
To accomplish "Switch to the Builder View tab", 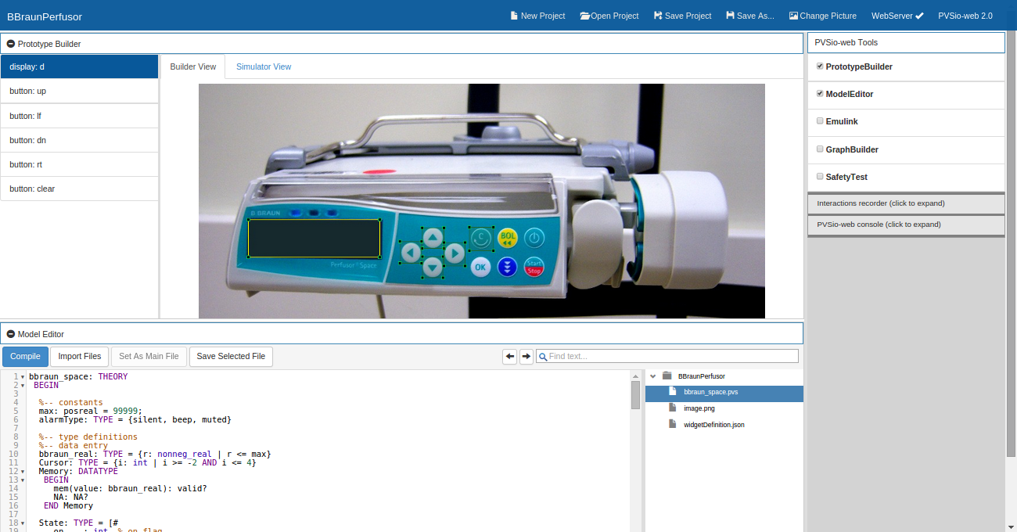I will 193,66.
